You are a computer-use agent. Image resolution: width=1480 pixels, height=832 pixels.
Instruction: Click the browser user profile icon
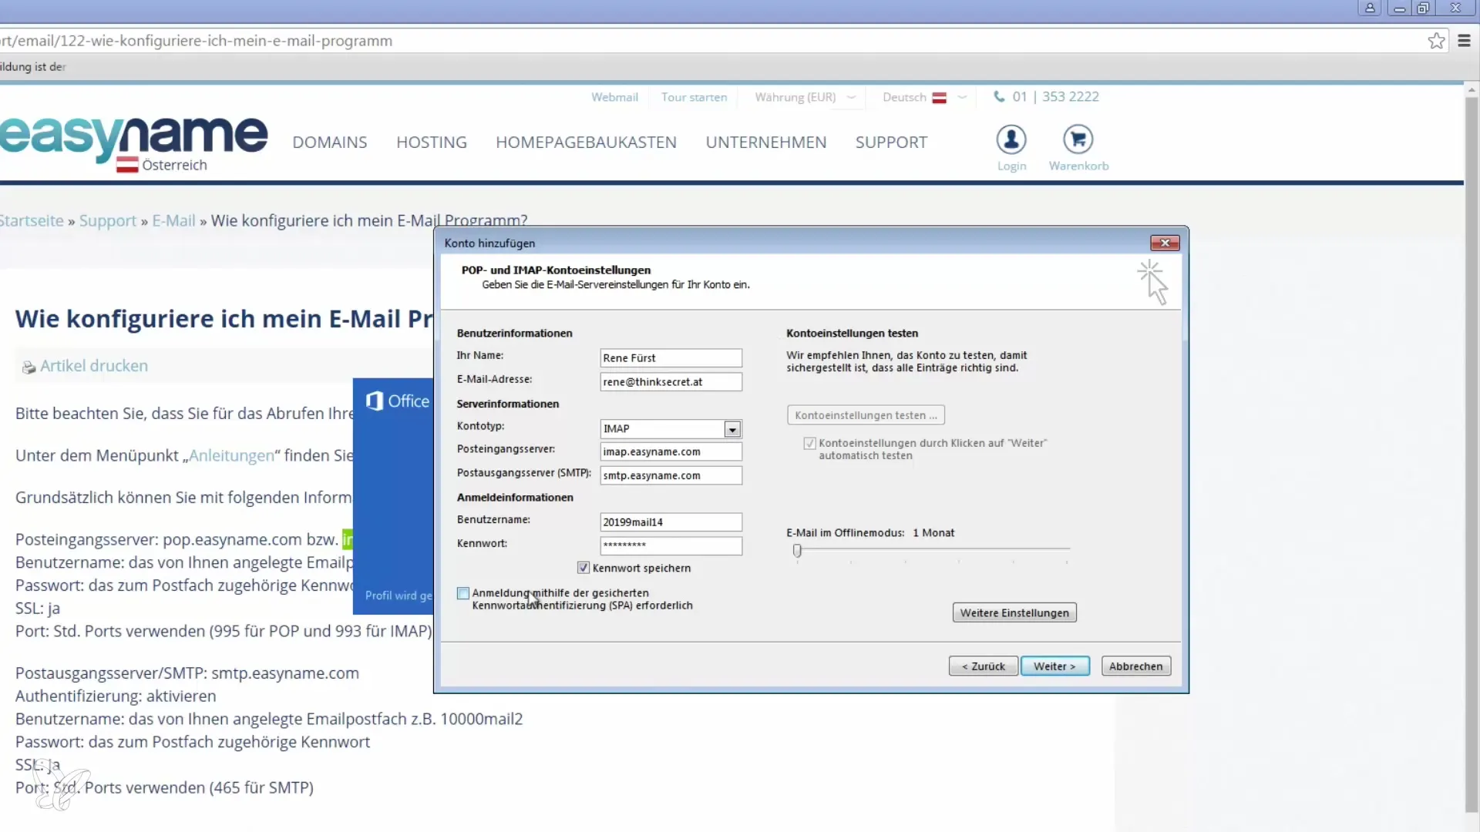pyautogui.click(x=1370, y=8)
